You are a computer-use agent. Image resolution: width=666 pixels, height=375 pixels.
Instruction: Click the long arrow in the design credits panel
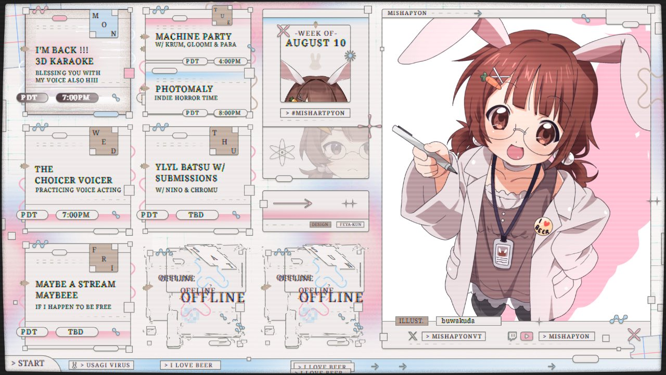(292, 204)
